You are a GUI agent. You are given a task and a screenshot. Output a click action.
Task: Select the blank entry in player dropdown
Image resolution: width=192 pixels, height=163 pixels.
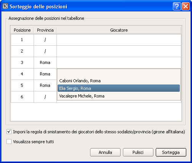119,73
